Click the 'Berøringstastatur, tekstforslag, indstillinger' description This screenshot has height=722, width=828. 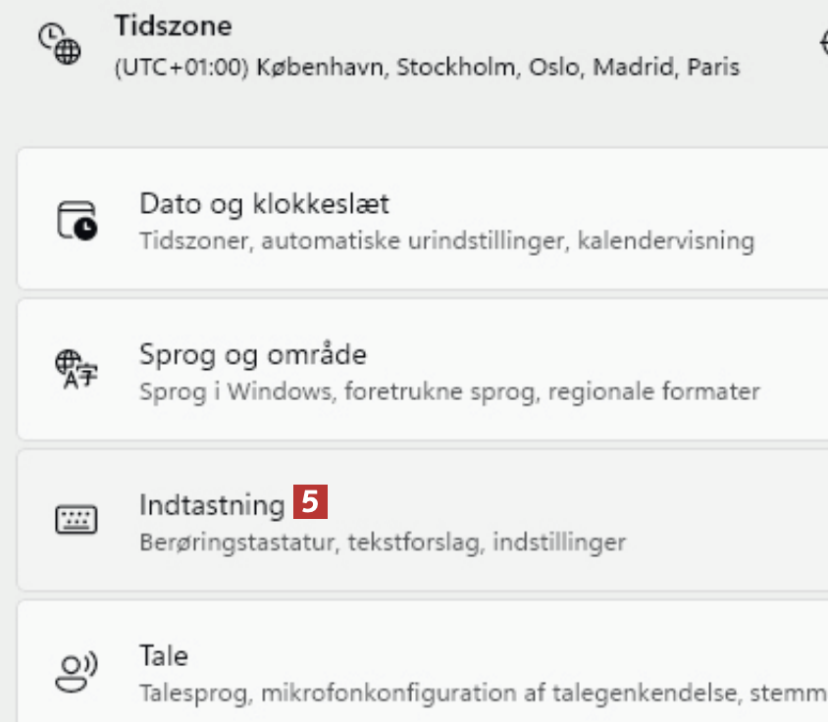[383, 541]
